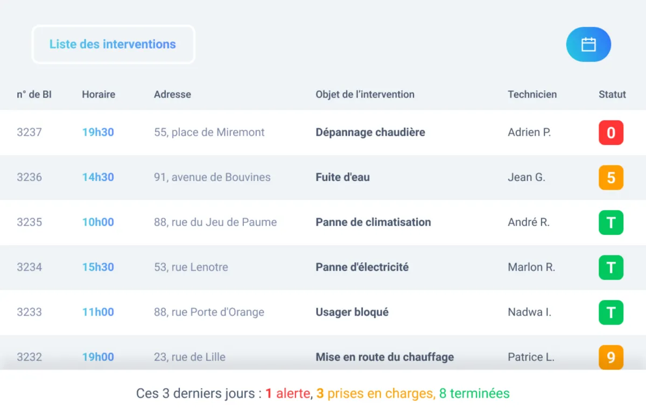Click the 1 alerte summary link
The height and width of the screenshot is (417, 646).
point(288,394)
